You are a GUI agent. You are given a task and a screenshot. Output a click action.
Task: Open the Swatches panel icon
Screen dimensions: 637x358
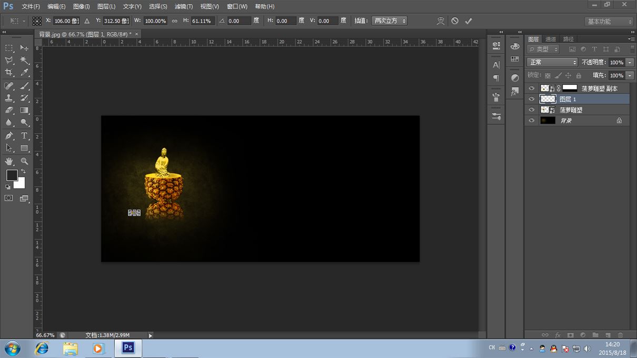515,59
